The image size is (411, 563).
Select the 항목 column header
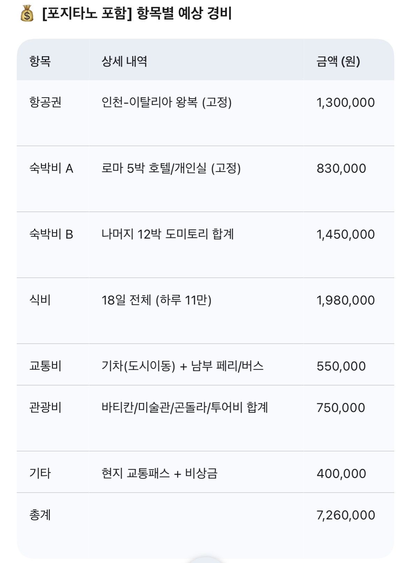(x=40, y=61)
